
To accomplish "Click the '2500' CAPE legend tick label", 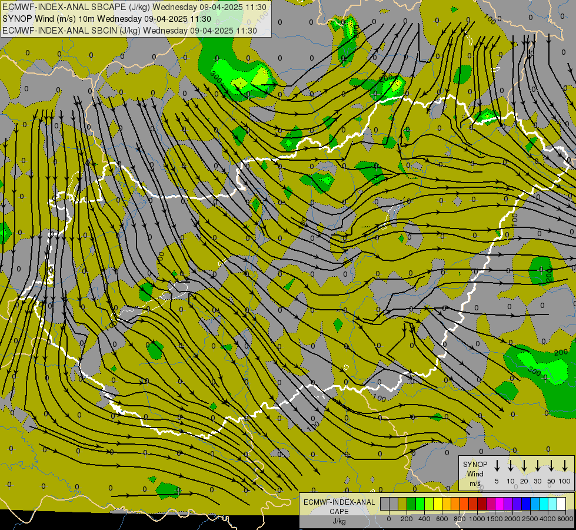I will pos(530,519).
